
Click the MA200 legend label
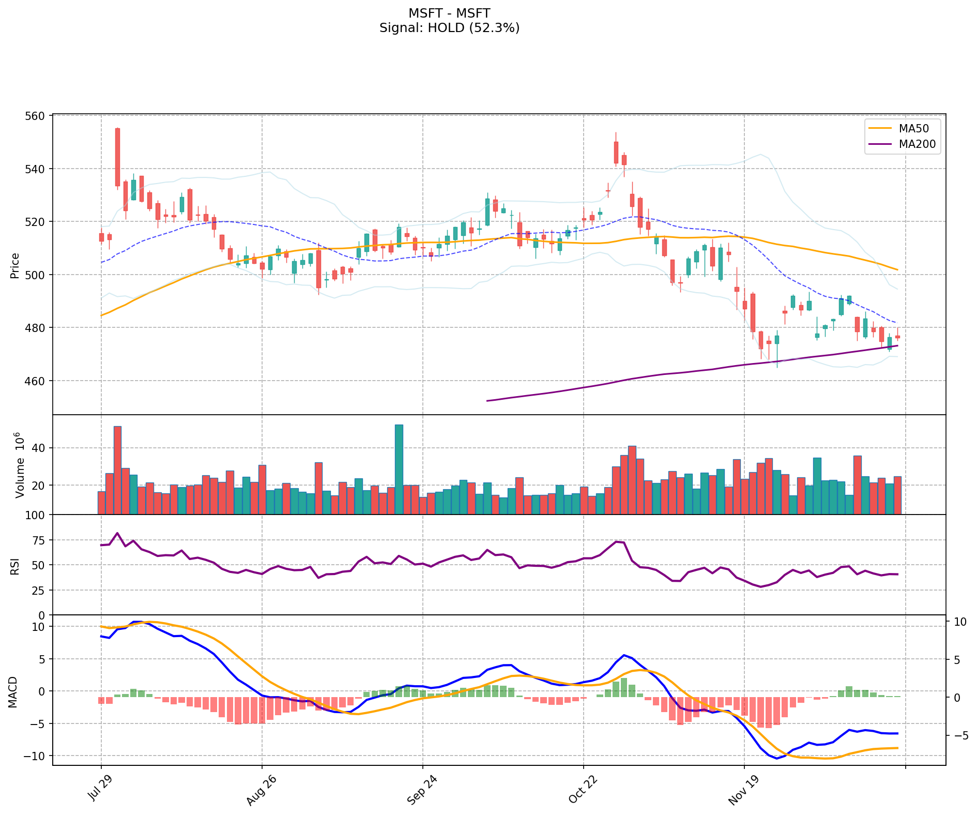917,144
